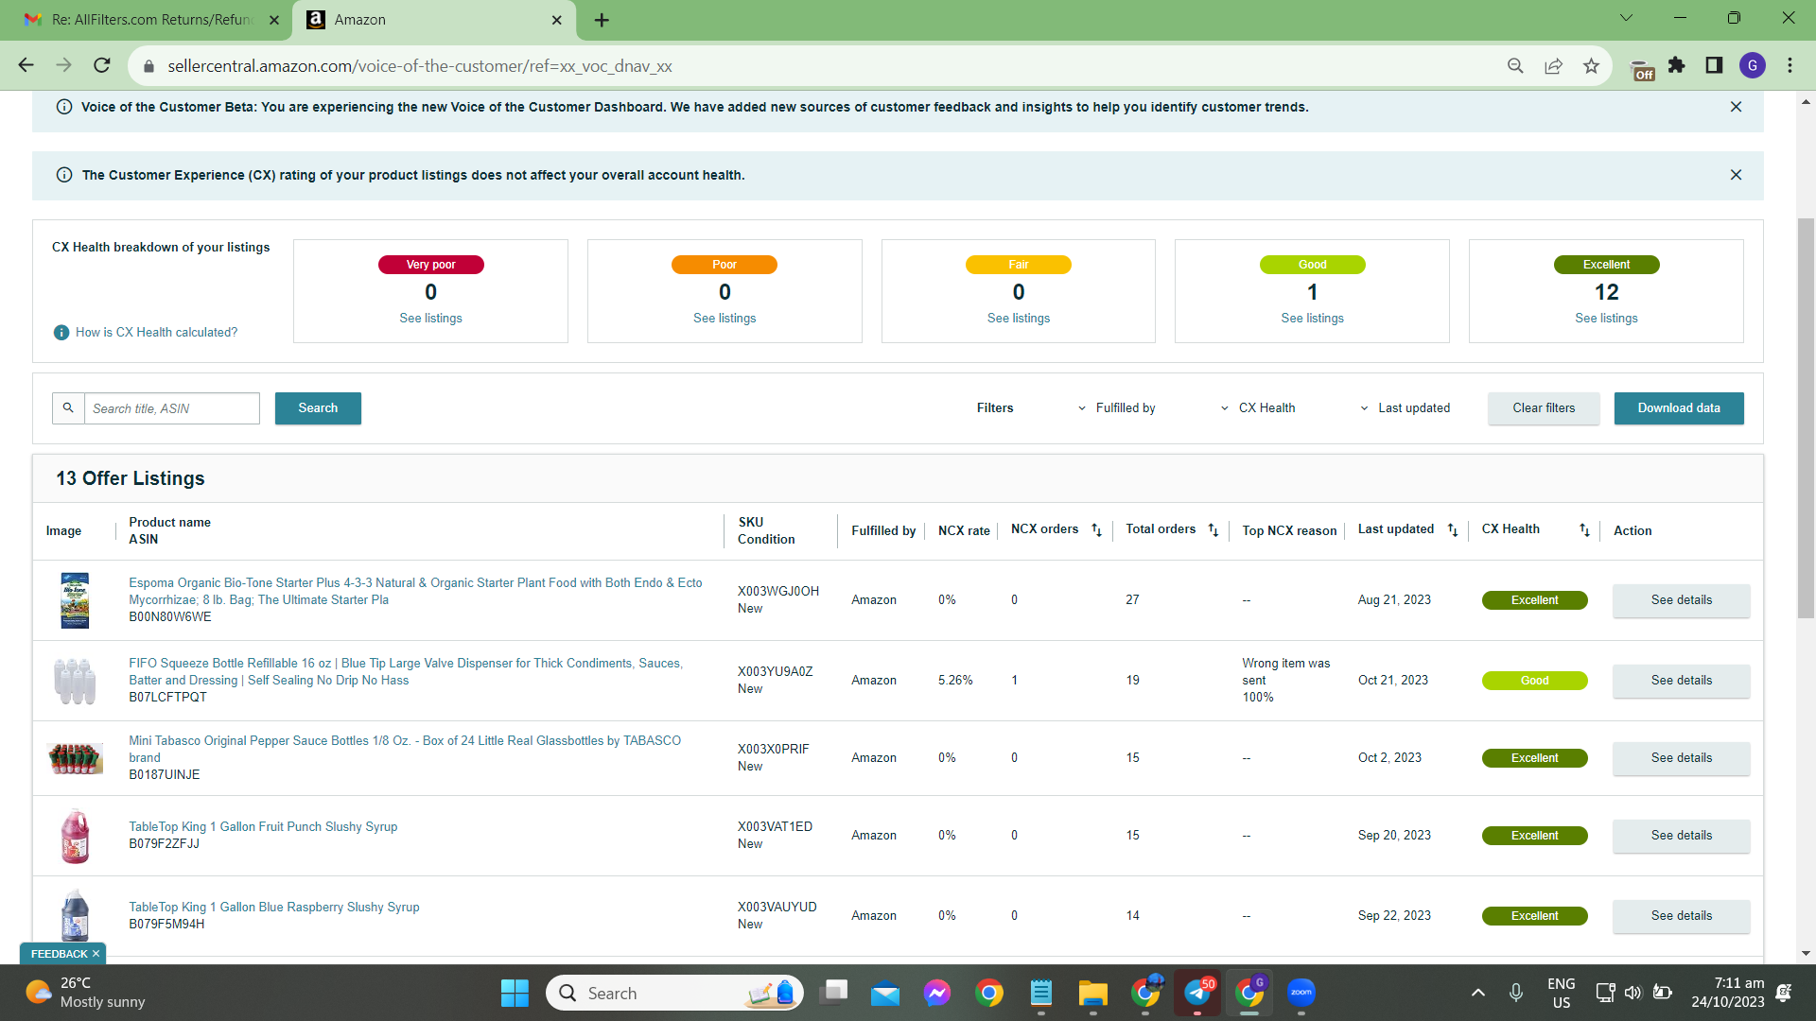
Task: Open TableTop King Fruit Punch Slushy link
Action: coord(263,827)
